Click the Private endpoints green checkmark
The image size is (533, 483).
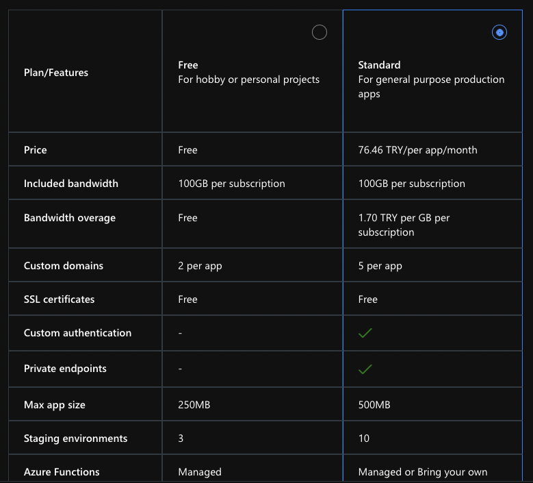click(x=365, y=369)
